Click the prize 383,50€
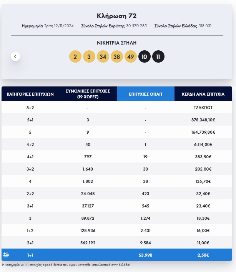The width and height of the screenshot is (236, 272). 203,157
